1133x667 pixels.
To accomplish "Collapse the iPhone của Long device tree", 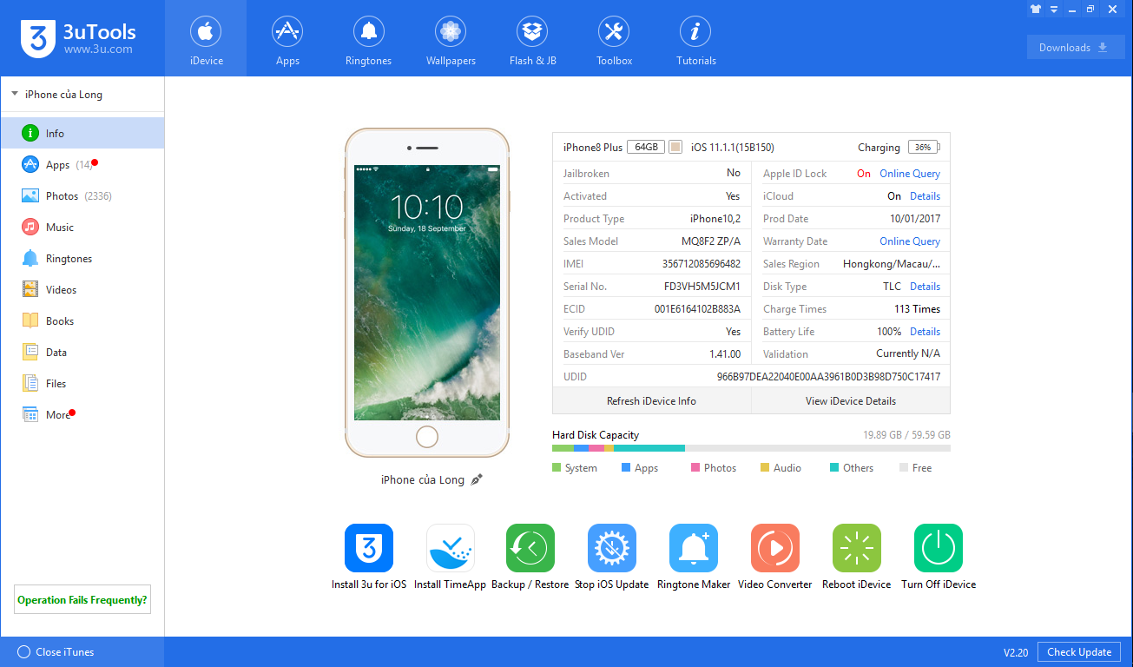I will (15, 94).
